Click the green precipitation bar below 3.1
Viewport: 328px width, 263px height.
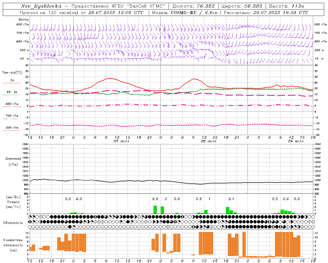228,210
